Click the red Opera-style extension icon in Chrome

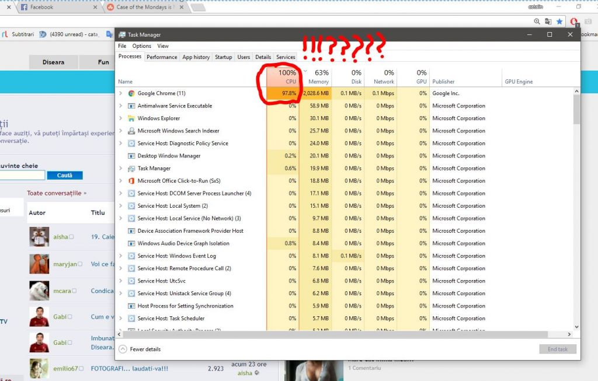coord(574,22)
